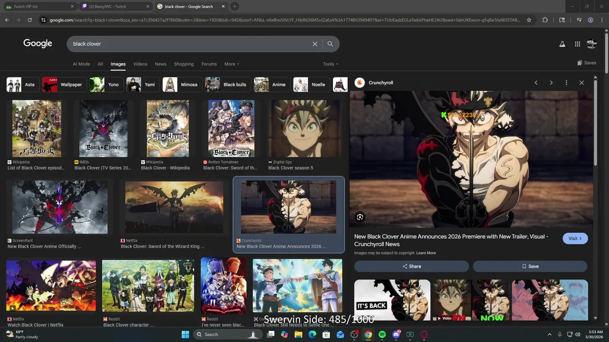Open Search Labs flask icon
The width and height of the screenshot is (609, 342).
tap(562, 44)
